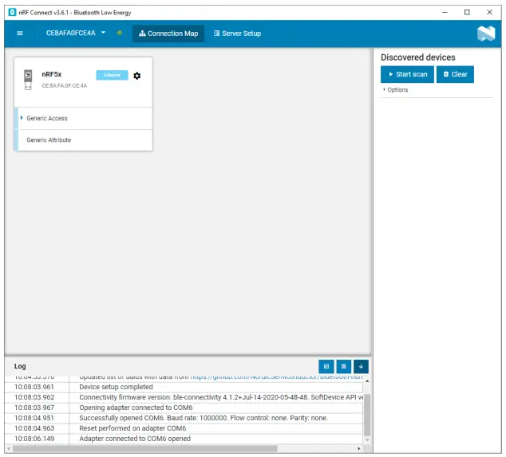Image resolution: width=506 pixels, height=457 pixels.
Task: Expand the scan Options section
Action: click(x=395, y=90)
